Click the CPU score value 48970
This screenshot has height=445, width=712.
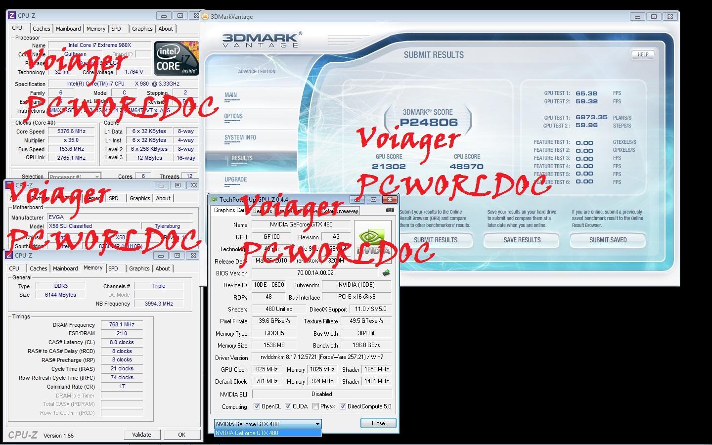pos(466,167)
